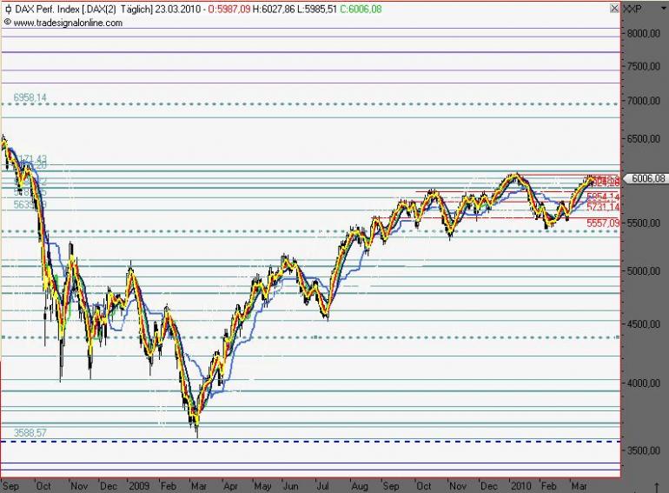669x493 pixels.
Task: Select the 6958,14 dotted level label
Action: (30, 97)
